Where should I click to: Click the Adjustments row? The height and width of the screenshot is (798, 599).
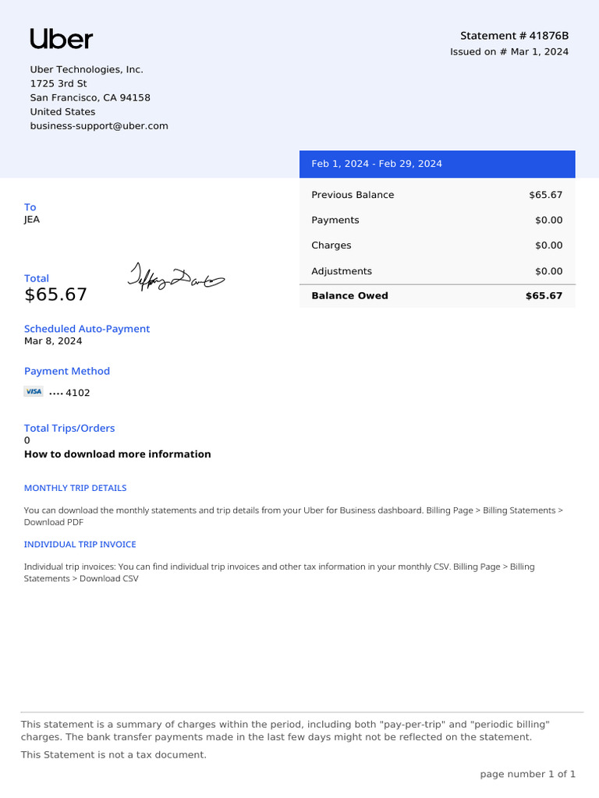437,271
